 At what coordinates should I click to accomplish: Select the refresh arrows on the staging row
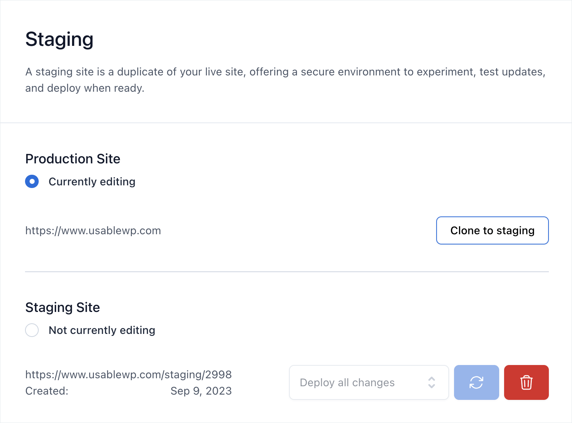tap(476, 382)
